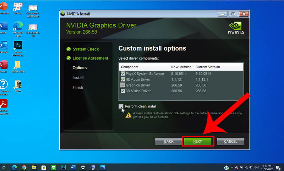Open the RAW folder on desktop
This screenshot has width=284, height=171.
pyautogui.click(x=18, y=86)
